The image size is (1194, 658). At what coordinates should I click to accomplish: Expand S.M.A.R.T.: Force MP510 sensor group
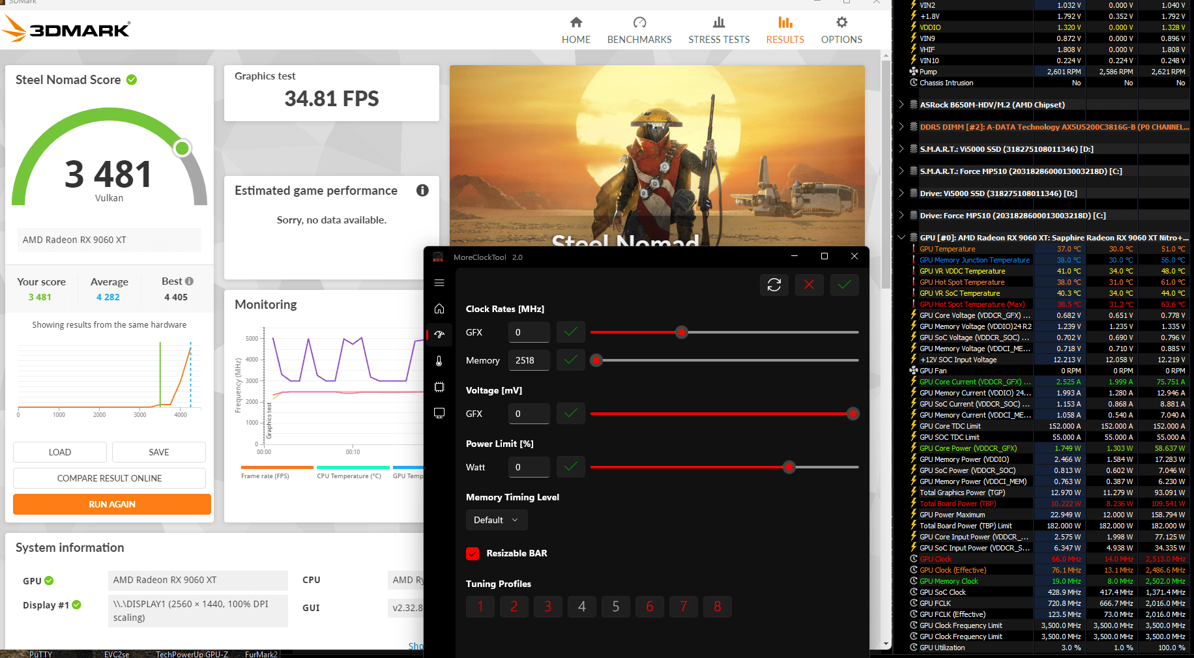(x=901, y=171)
